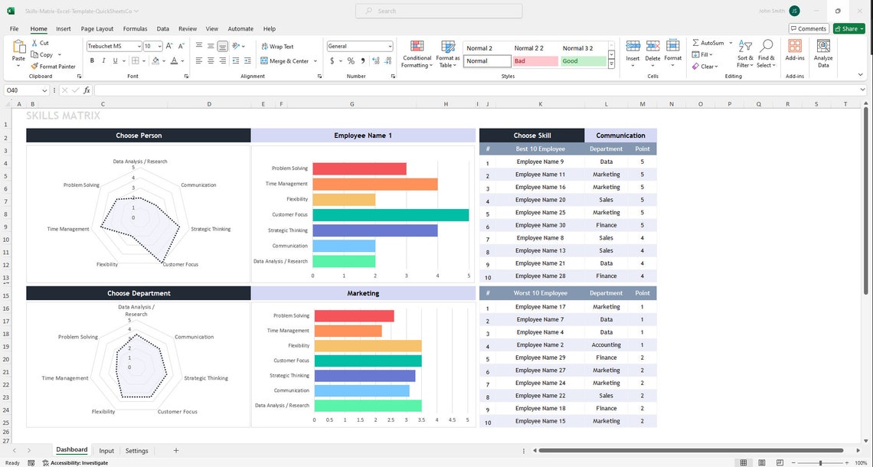873x467 pixels.
Task: Switch to the Formulas ribbon tab
Action: 135,28
